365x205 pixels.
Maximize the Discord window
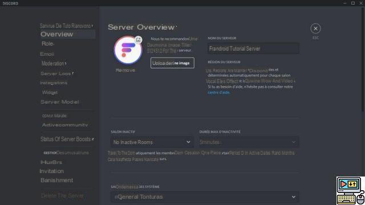(353, 3)
